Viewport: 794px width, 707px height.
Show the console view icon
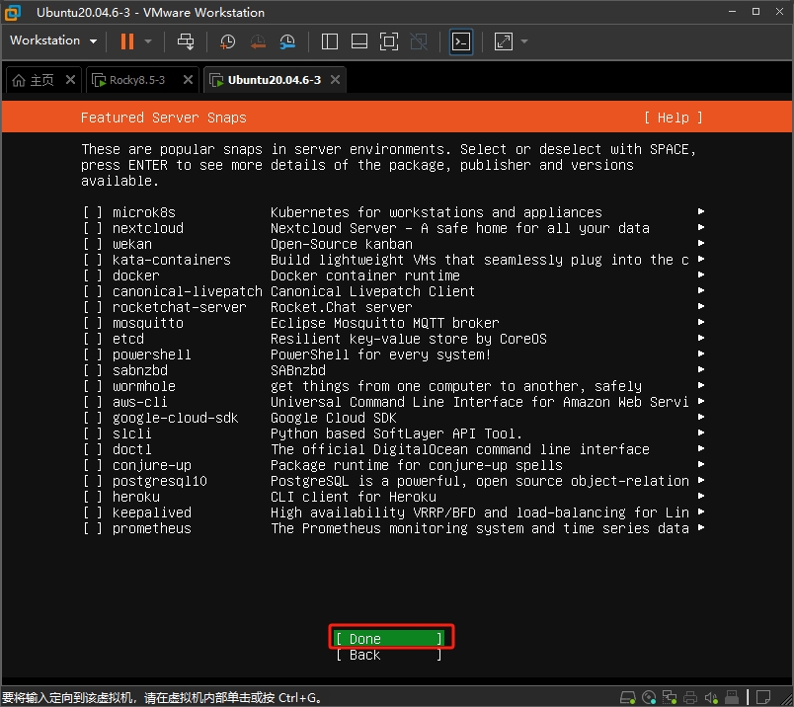(x=461, y=41)
